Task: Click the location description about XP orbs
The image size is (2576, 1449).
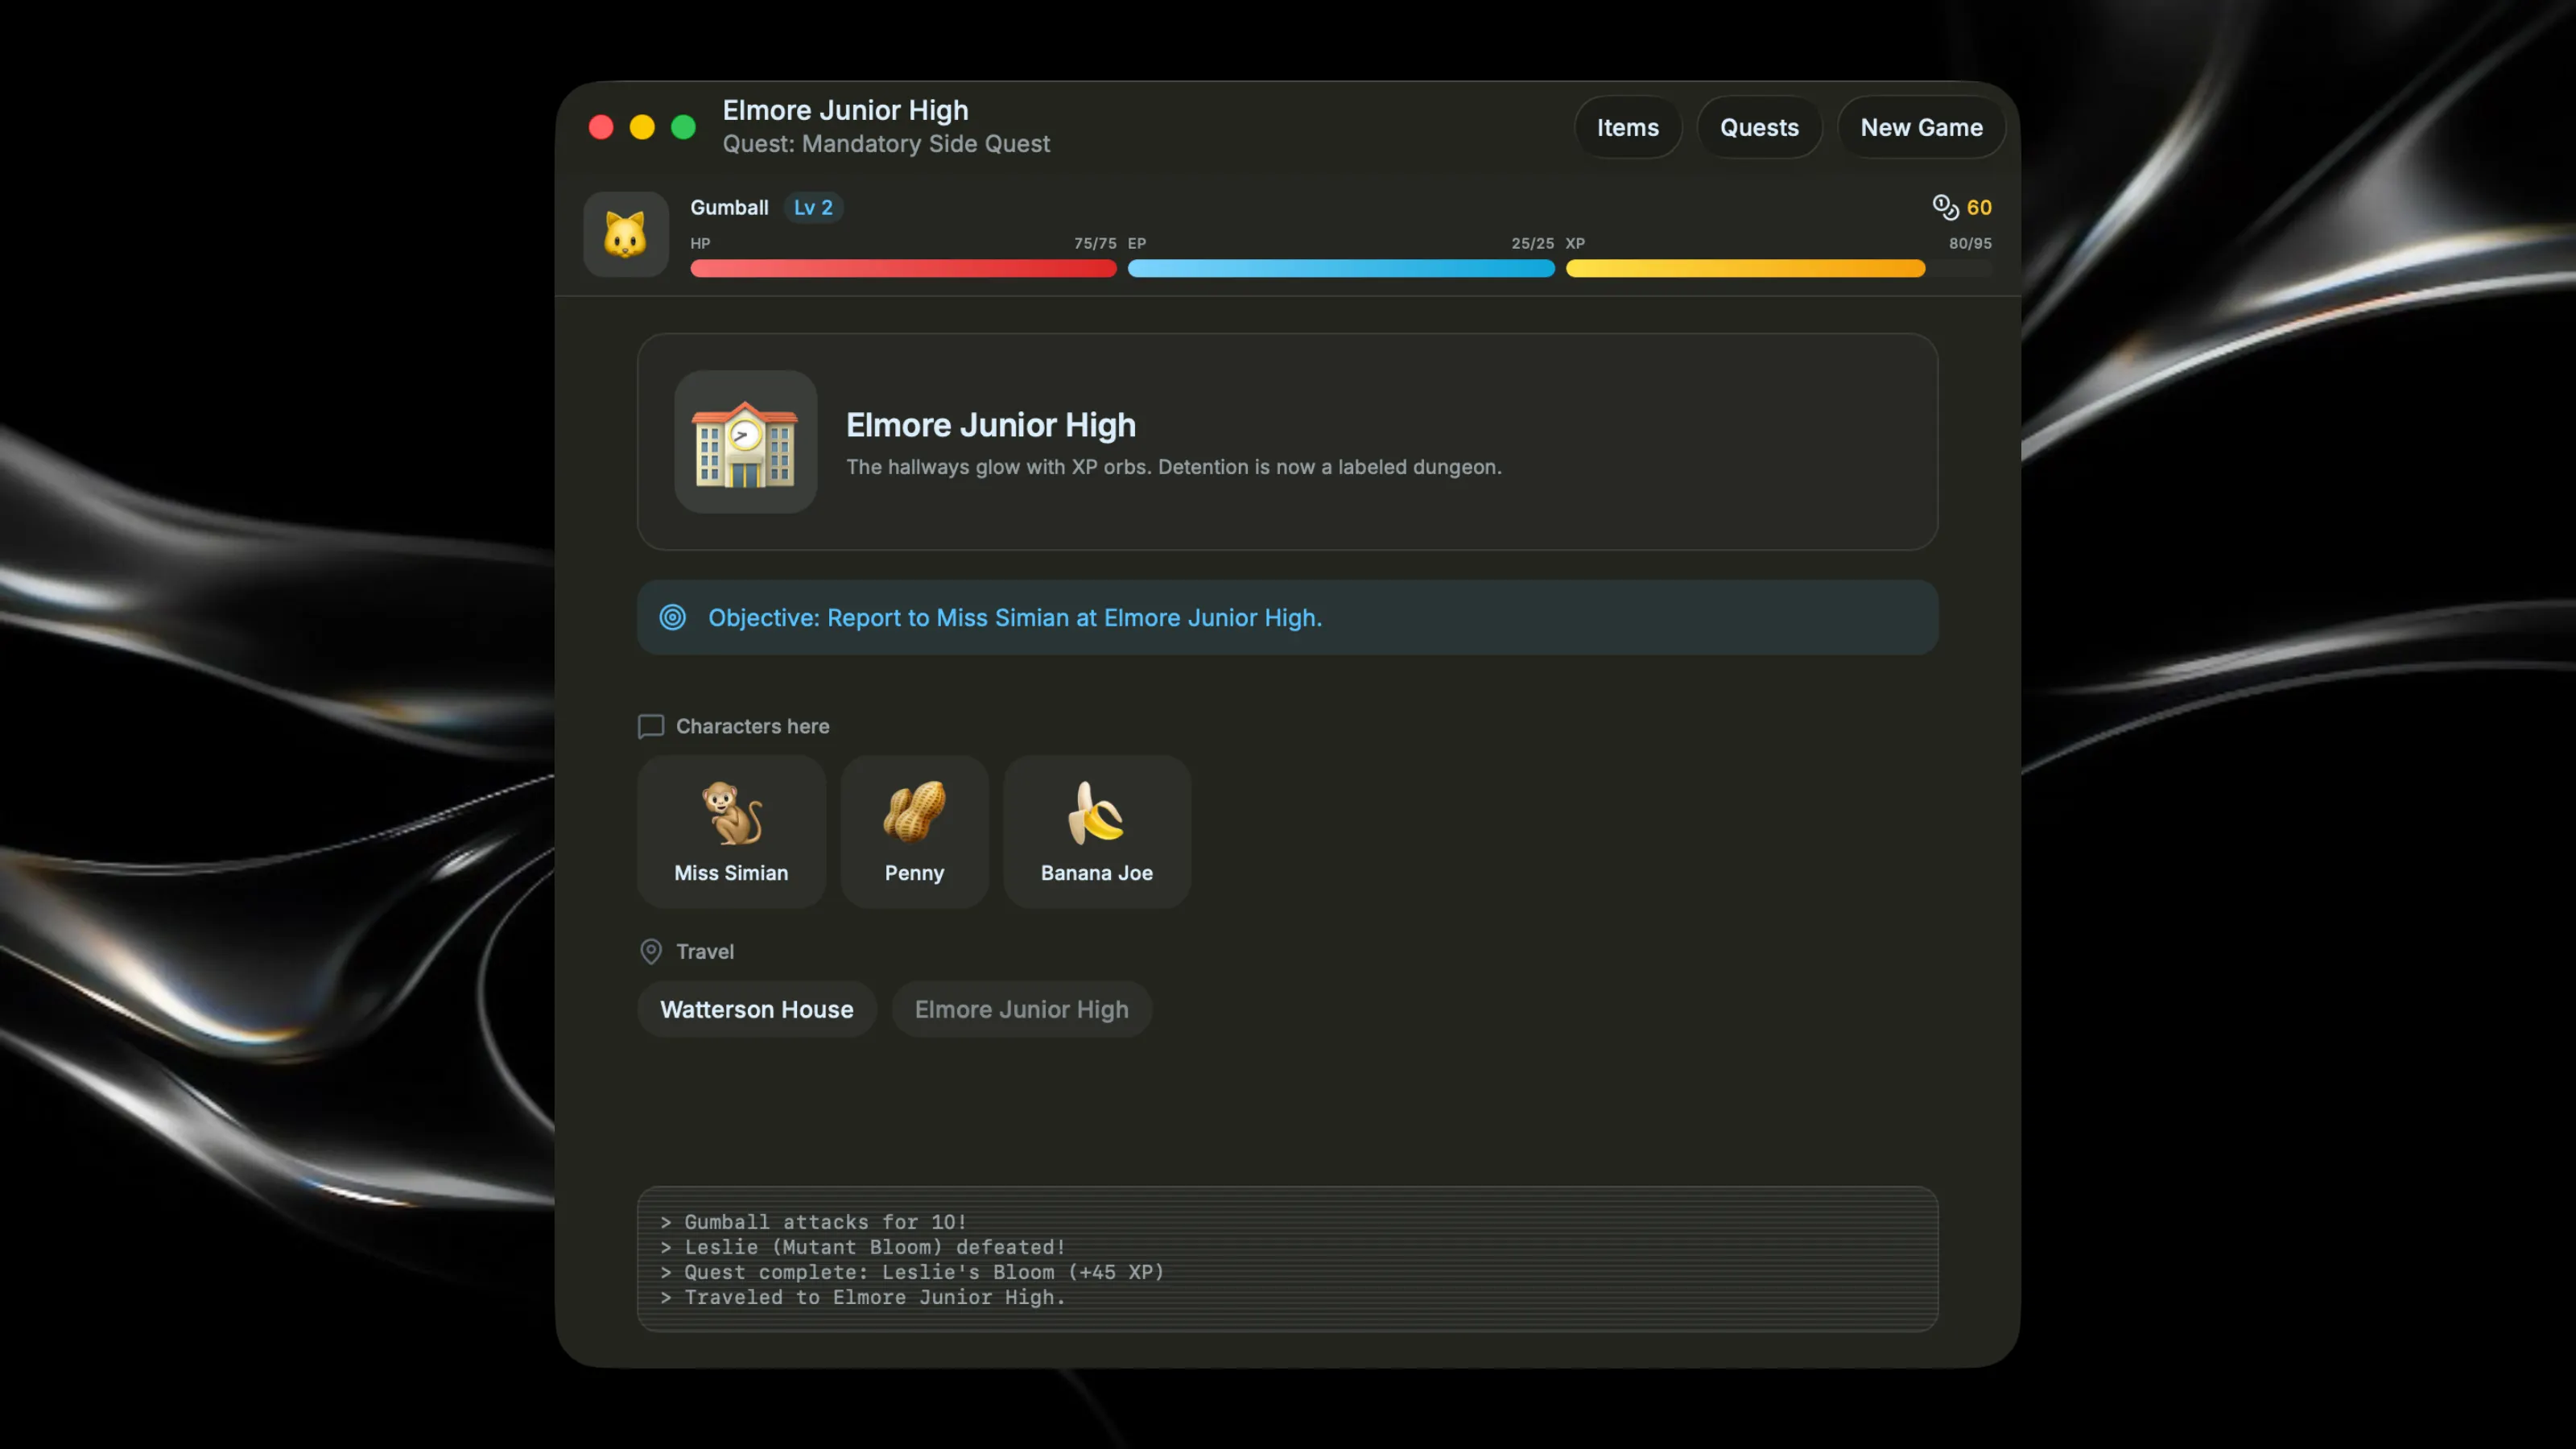Action: [x=1174, y=467]
